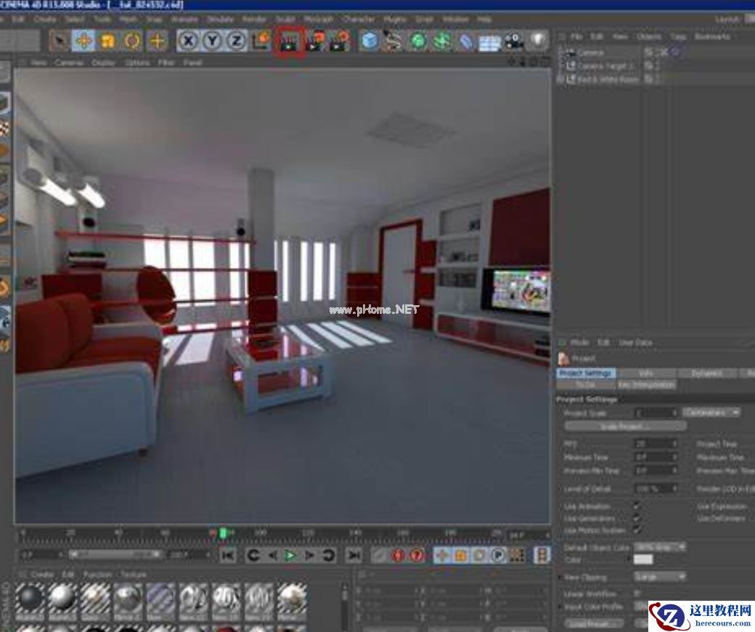Open the Character menu
Image resolution: width=755 pixels, height=632 pixels.
click(x=359, y=20)
